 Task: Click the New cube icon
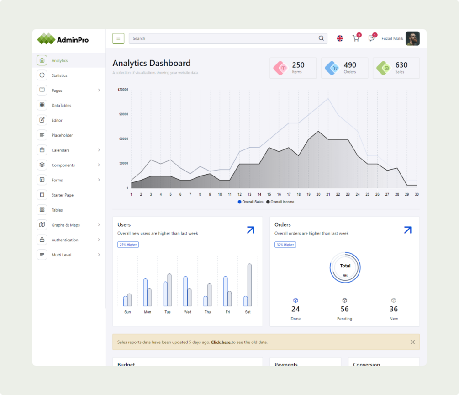pos(394,300)
